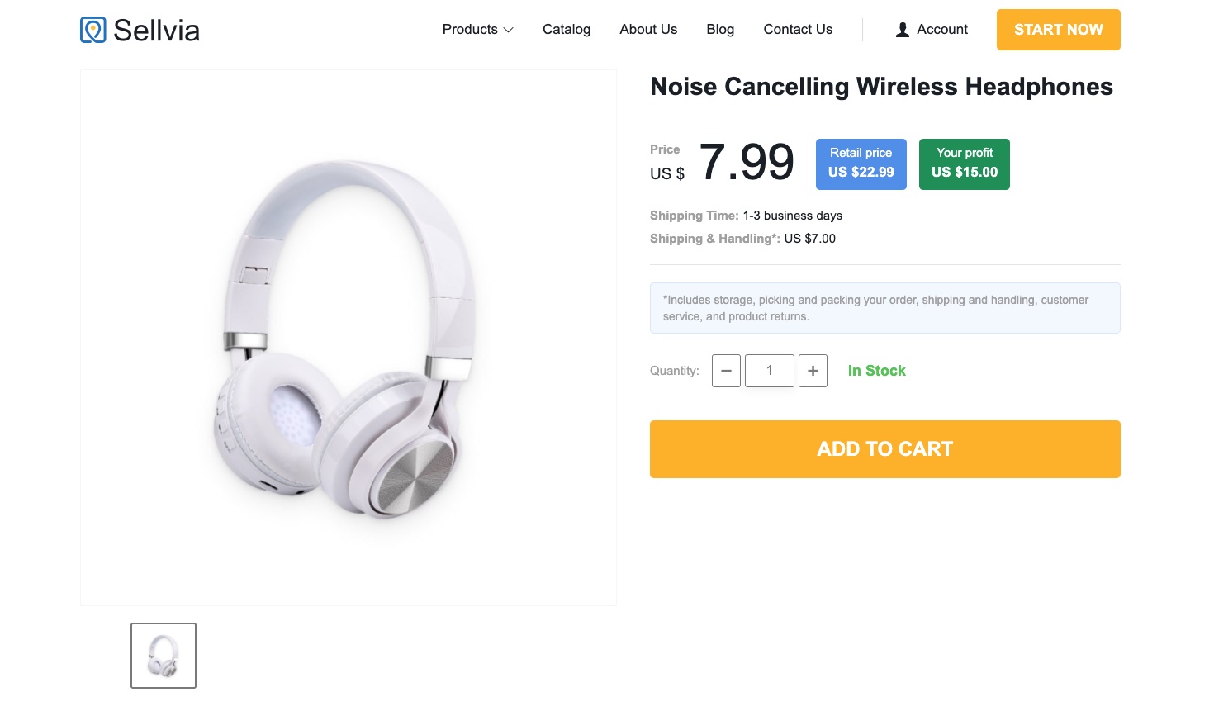Open the Account link text
This screenshot has width=1214, height=711.
(x=942, y=30)
